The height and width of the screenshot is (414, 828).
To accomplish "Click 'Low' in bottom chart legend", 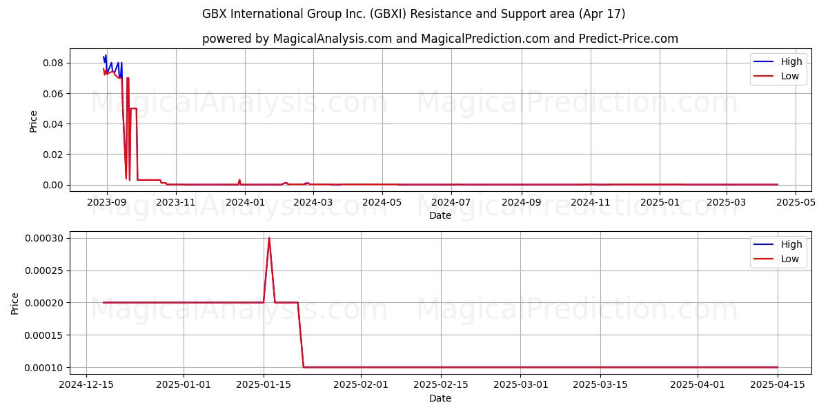I will pyautogui.click(x=790, y=259).
